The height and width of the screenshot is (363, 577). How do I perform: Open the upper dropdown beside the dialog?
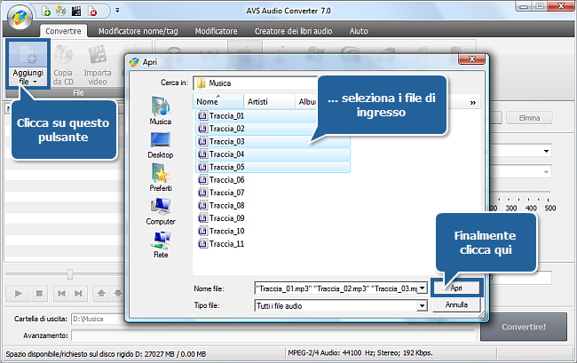[546, 151]
